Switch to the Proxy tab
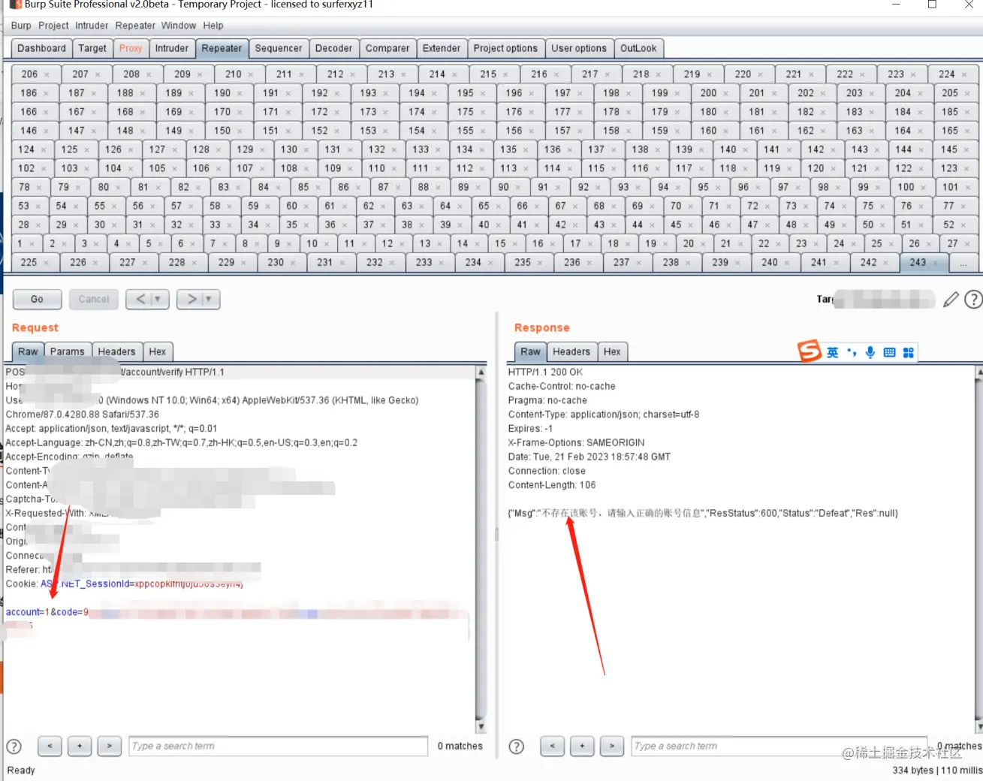The width and height of the screenshot is (983, 781). (131, 48)
